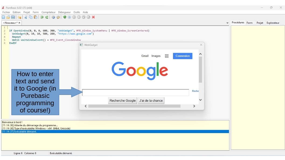Click the Google logo image
285x160 pixels.
tap(140, 71)
